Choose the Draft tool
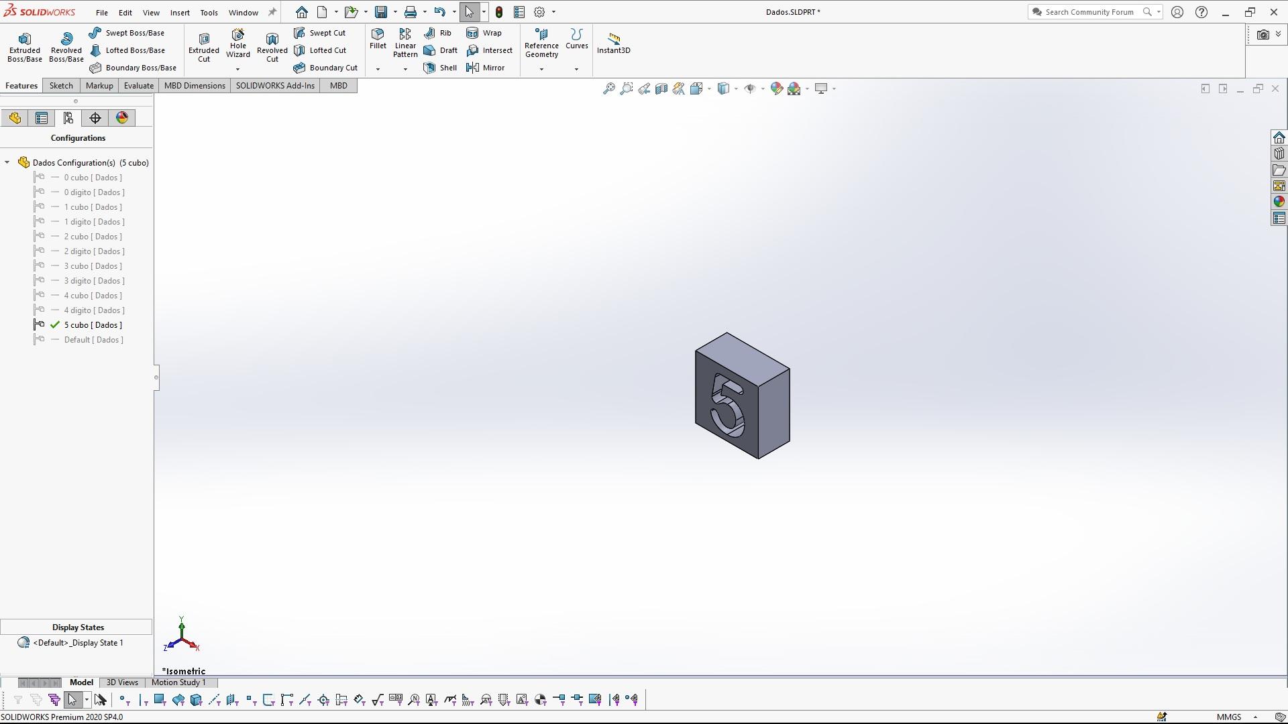The width and height of the screenshot is (1288, 724). coord(441,50)
